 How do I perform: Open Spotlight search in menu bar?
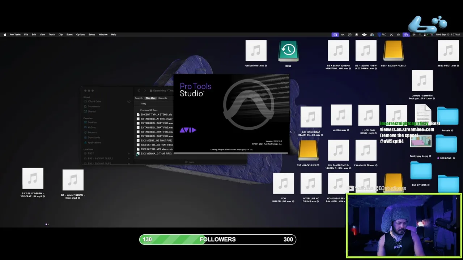(420, 35)
